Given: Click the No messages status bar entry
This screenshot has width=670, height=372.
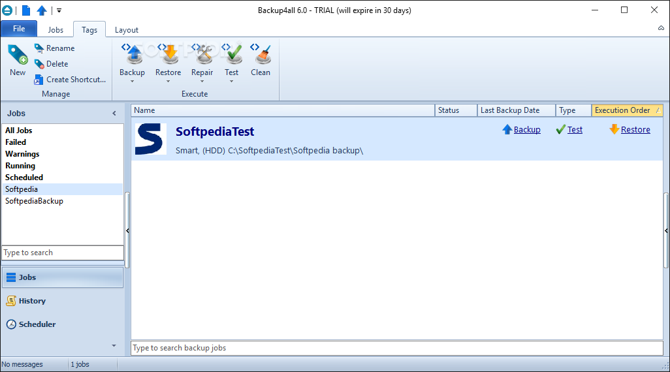Looking at the screenshot, I should pyautogui.click(x=22, y=364).
